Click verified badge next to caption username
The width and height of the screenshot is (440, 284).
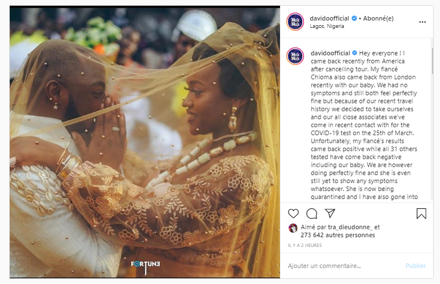(354, 52)
